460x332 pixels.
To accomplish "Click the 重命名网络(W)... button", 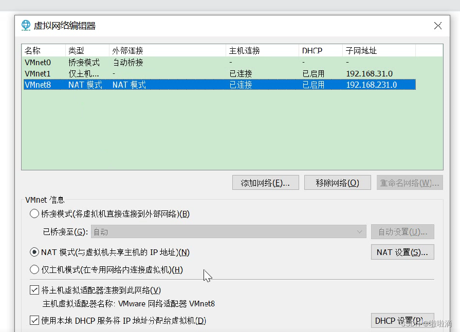I will (x=410, y=183).
